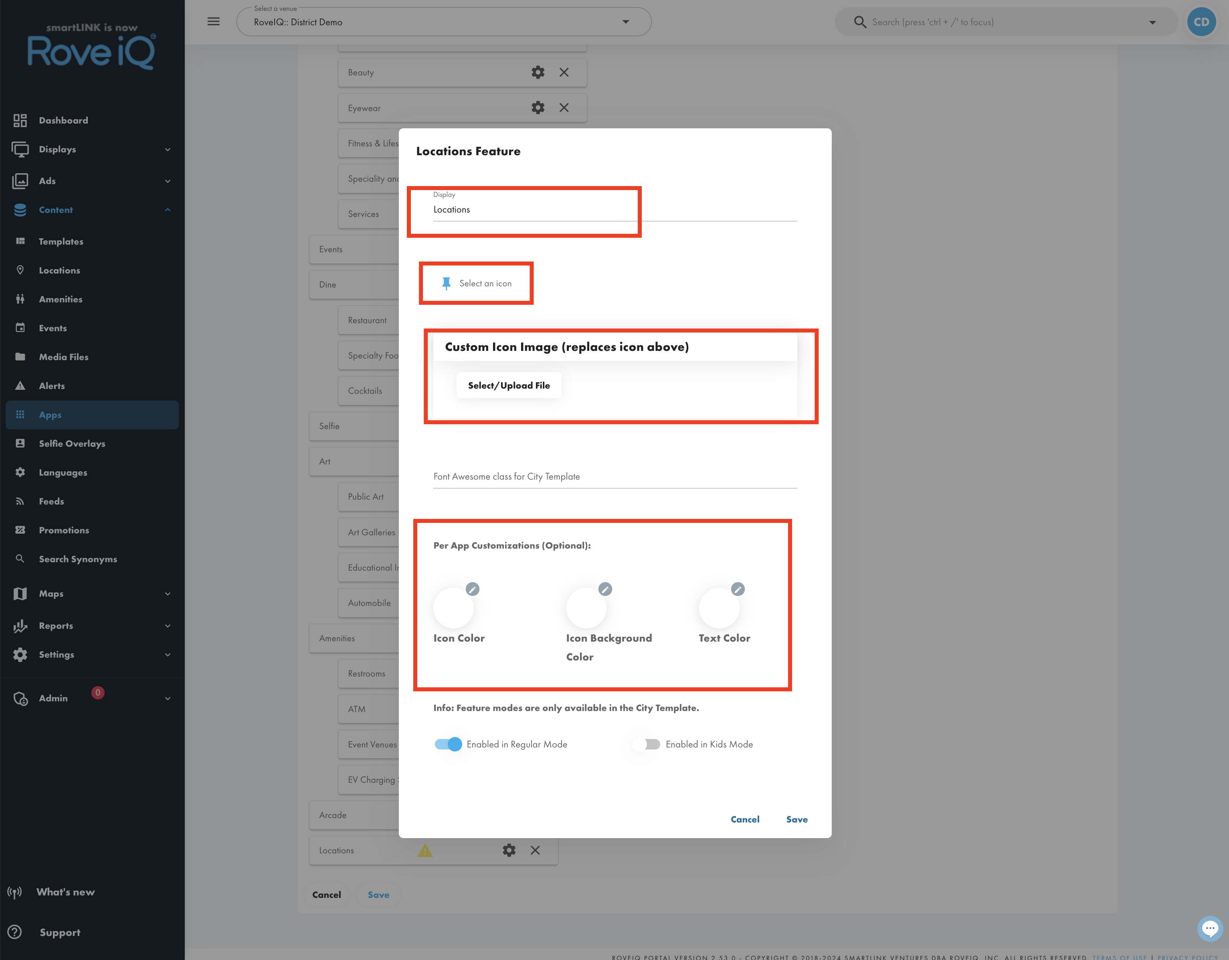Toggle Enabled in Kids Mode switch
Screen dimensions: 1229x960
[647, 744]
